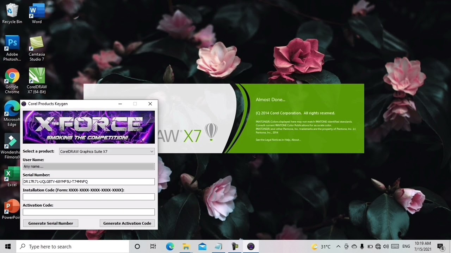The height and width of the screenshot is (253, 451).
Task: Click the Serial Number field
Action: (89, 182)
